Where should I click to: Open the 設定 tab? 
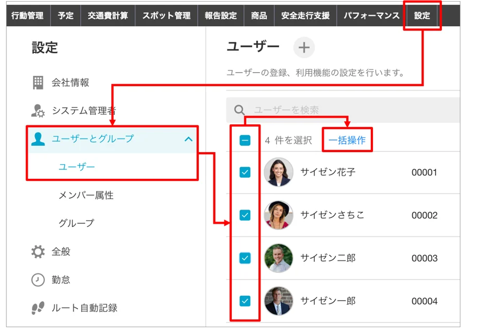422,16
